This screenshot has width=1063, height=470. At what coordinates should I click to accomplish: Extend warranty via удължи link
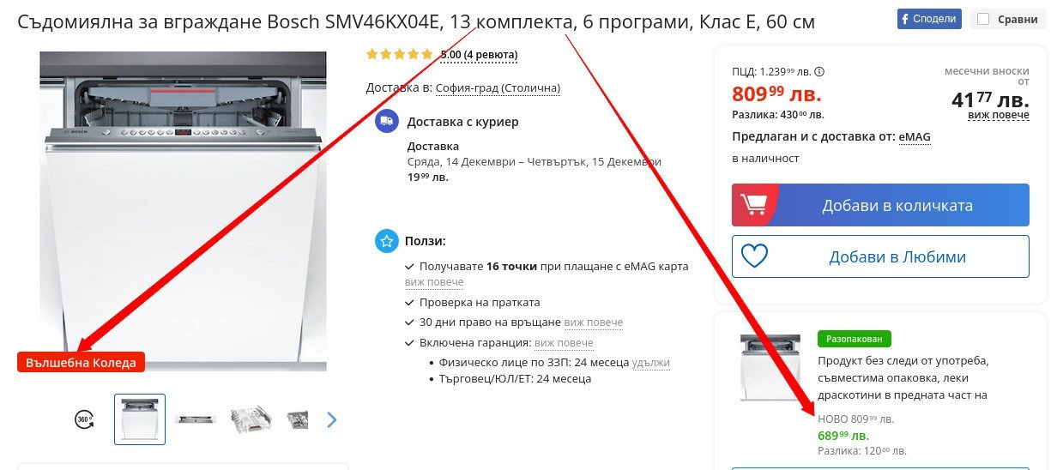(650, 363)
